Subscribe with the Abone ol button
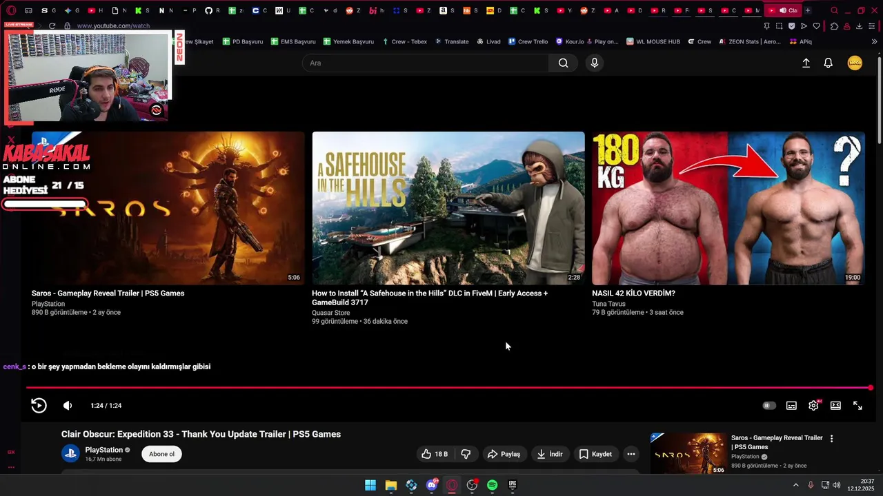Viewport: 883px width, 496px height. [x=161, y=454]
